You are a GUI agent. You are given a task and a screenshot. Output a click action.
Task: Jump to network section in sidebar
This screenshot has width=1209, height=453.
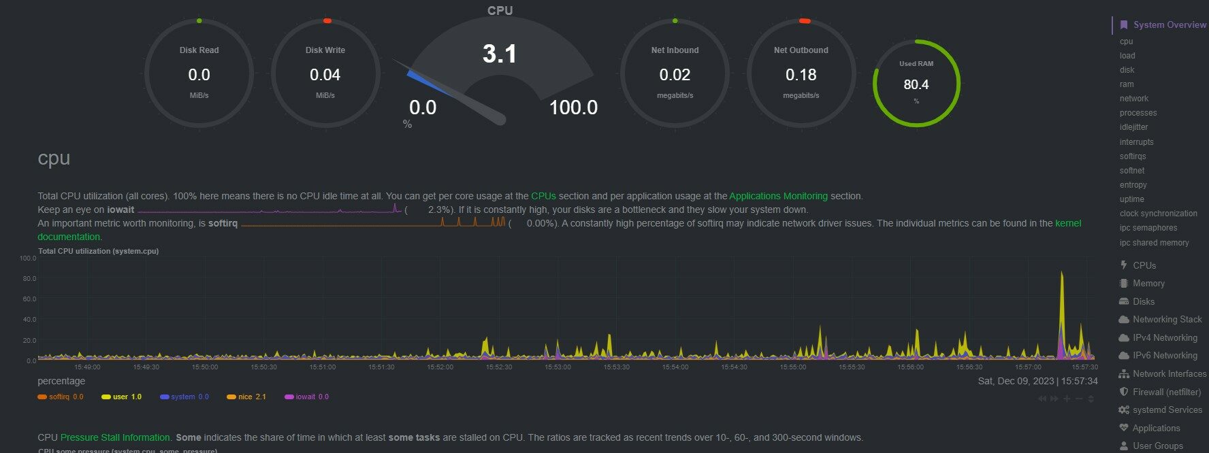click(1134, 99)
